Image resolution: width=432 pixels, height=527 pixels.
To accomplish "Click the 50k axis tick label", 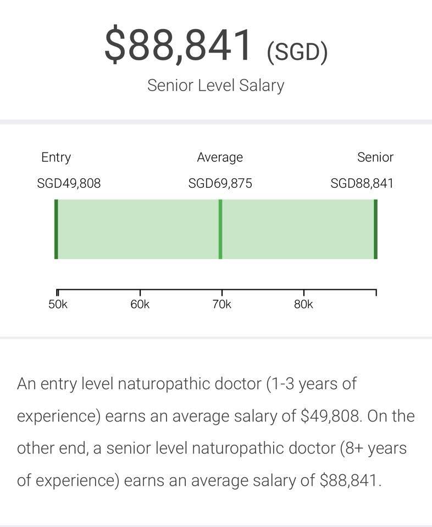I will pos(58,304).
